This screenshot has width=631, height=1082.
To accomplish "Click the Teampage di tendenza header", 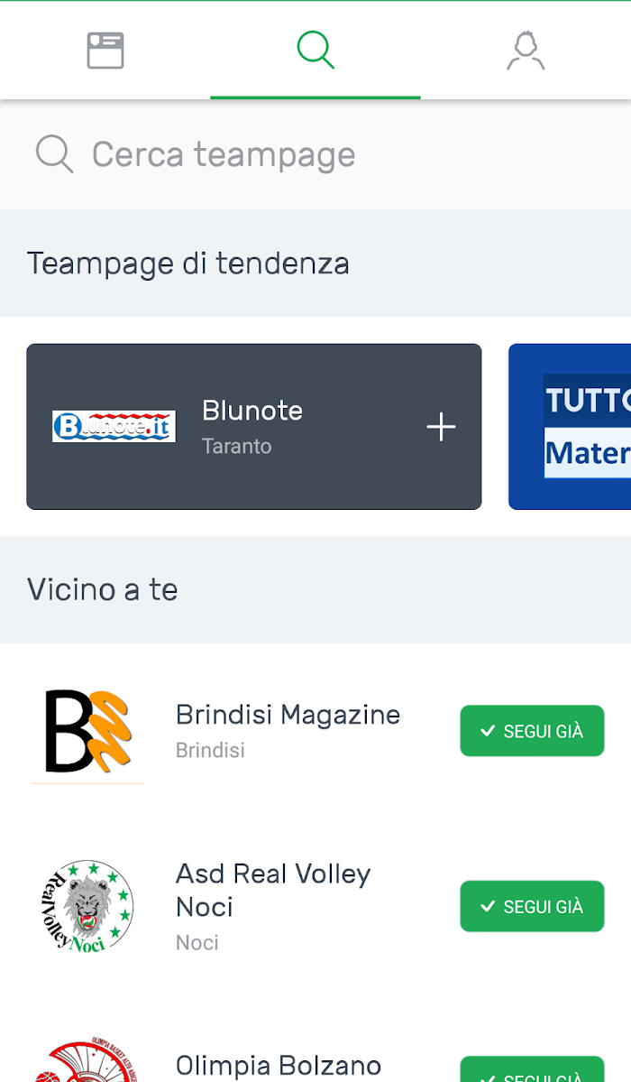I will pyautogui.click(x=188, y=264).
